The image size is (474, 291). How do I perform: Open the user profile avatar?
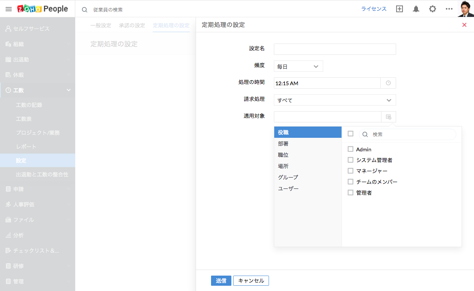pyautogui.click(x=466, y=9)
